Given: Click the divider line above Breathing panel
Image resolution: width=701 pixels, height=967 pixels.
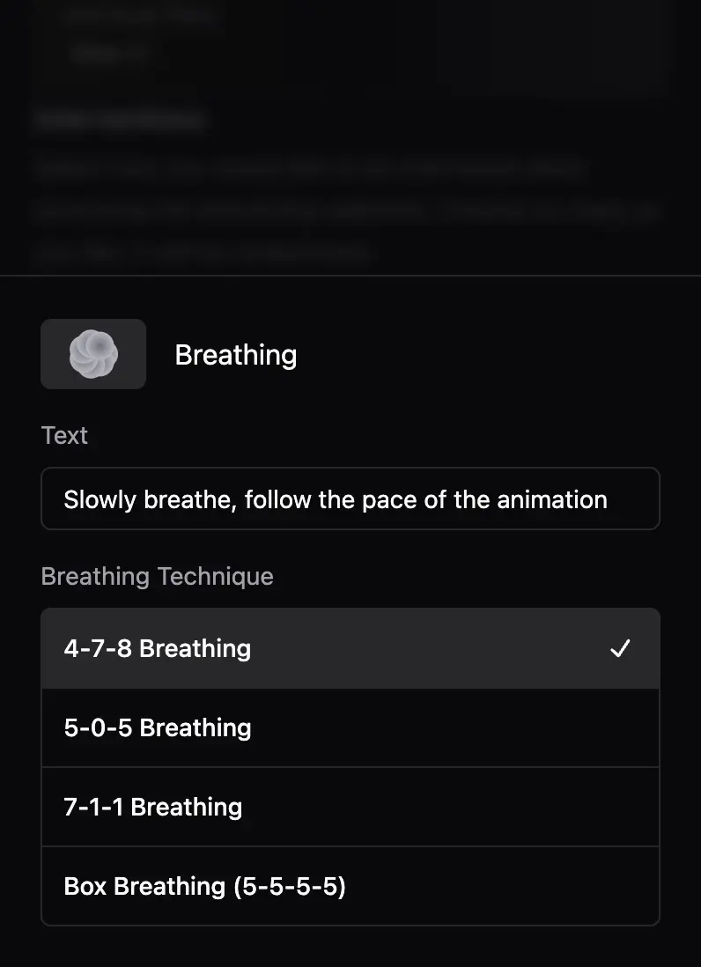Looking at the screenshot, I should [350, 276].
